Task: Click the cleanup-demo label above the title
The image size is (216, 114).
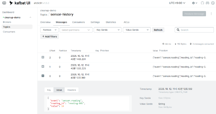Action: click(x=48, y=10)
